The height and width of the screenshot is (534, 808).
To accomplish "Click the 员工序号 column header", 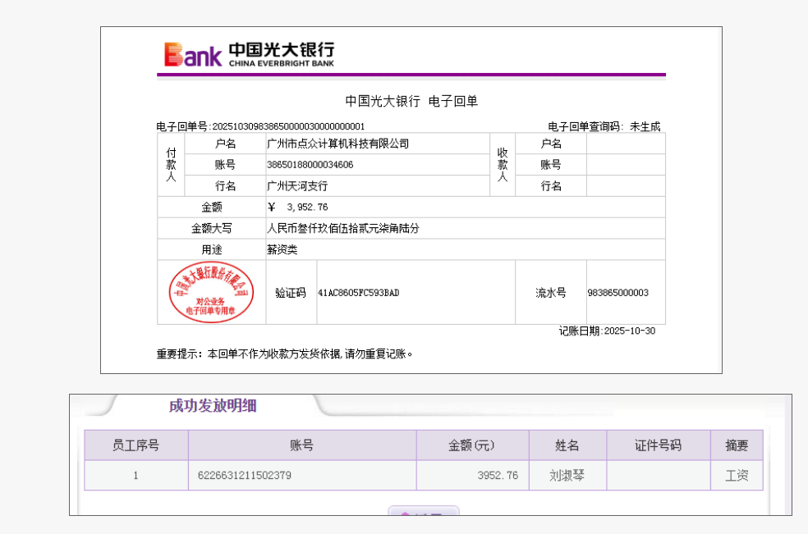I will click(x=135, y=445).
